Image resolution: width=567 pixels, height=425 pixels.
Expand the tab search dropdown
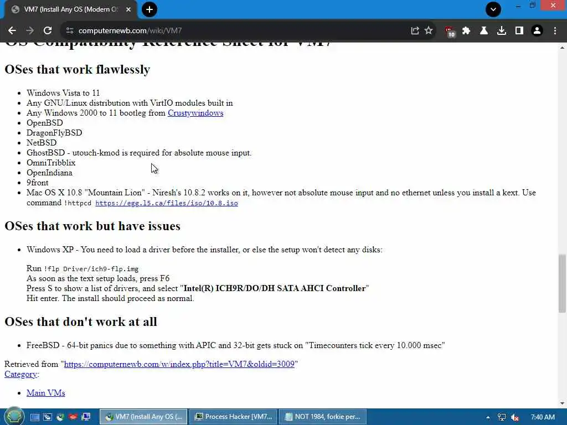493,9
